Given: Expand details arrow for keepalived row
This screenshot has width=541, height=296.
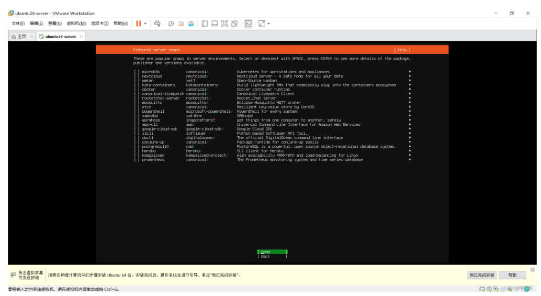Looking at the screenshot, I should (410, 155).
